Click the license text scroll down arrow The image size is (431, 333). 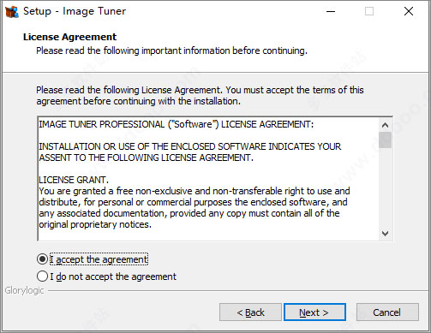click(x=385, y=234)
